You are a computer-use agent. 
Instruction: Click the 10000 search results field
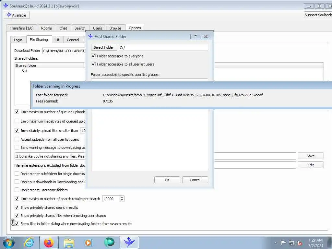point(111,199)
